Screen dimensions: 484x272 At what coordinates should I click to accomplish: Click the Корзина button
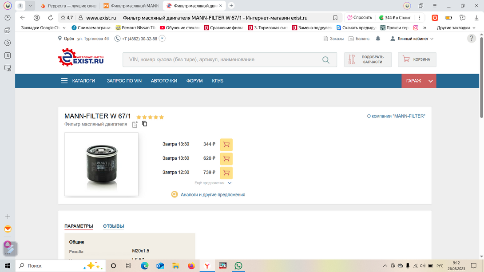(x=417, y=59)
